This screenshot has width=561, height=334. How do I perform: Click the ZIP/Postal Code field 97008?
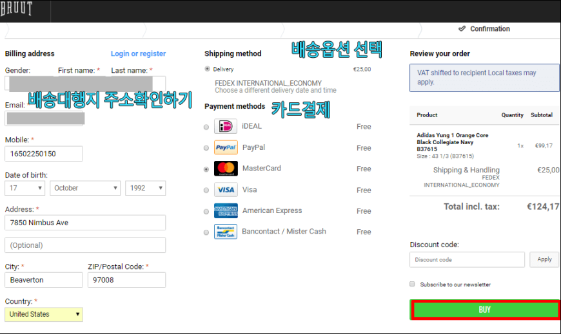tap(126, 280)
